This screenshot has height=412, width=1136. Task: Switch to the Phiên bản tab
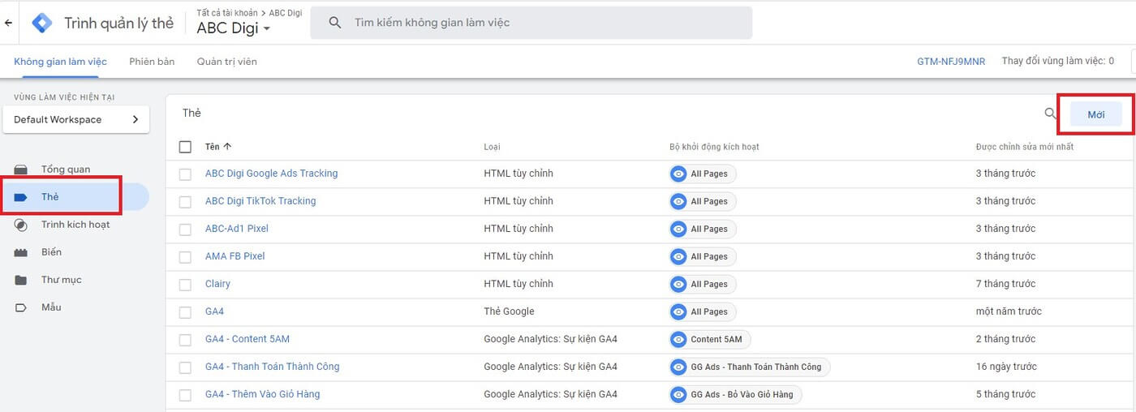(152, 62)
